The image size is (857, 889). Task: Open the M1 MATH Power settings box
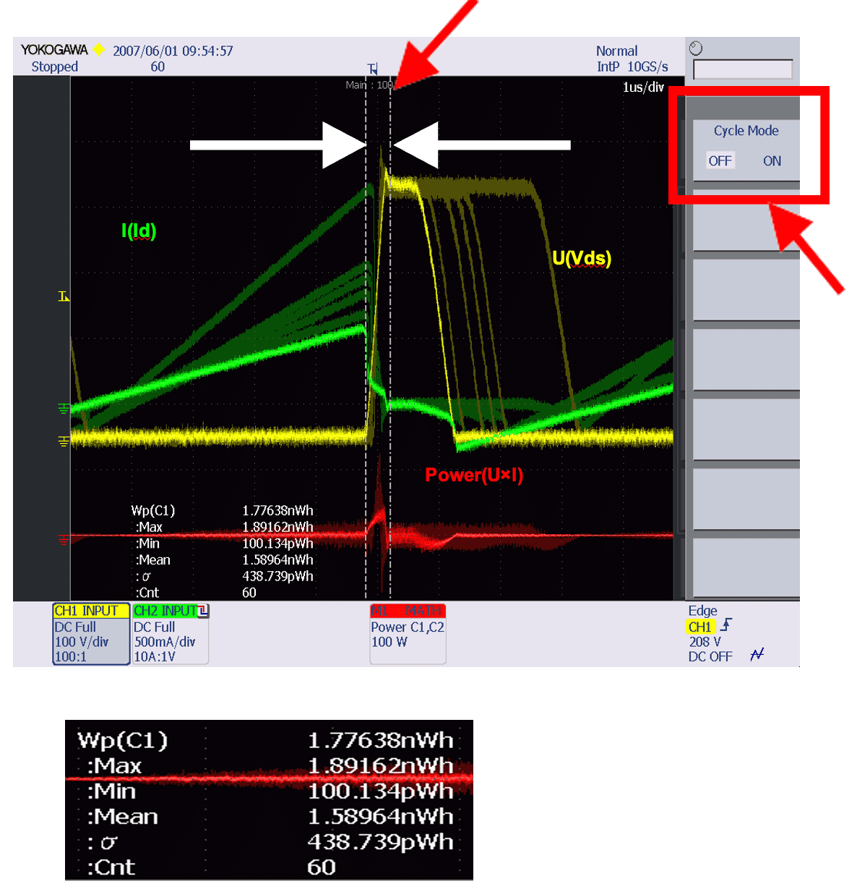[408, 634]
